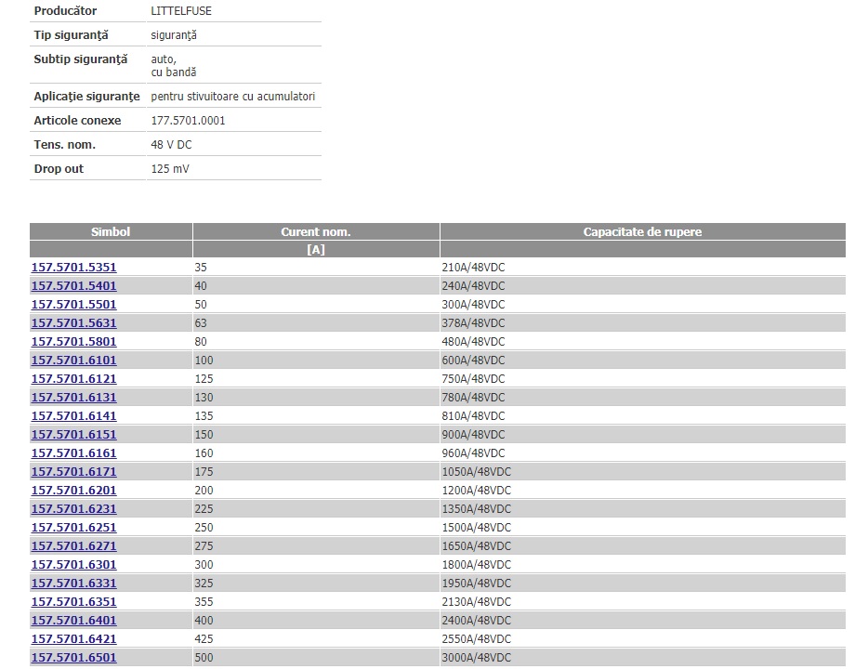Image resolution: width=855 pixels, height=669 pixels.
Task: Open part 157.5701.6301 details
Action: pos(74,565)
